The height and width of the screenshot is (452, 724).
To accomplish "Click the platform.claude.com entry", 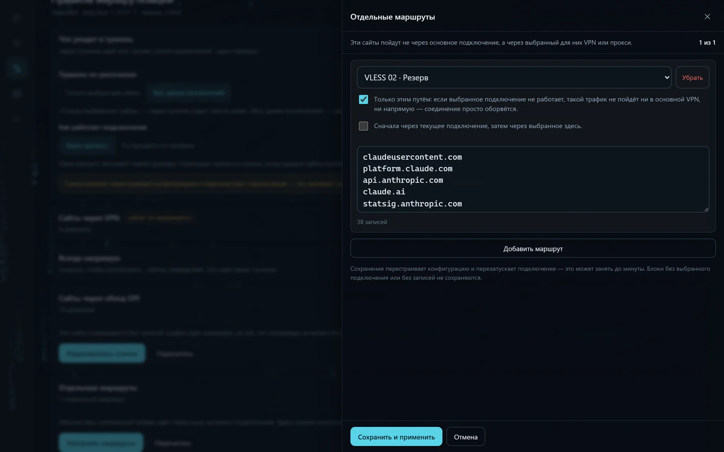I will click(x=407, y=169).
